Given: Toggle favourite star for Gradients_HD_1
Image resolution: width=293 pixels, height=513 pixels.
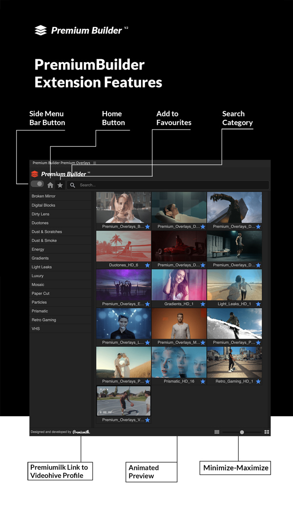Looking at the screenshot, I should [203, 304].
